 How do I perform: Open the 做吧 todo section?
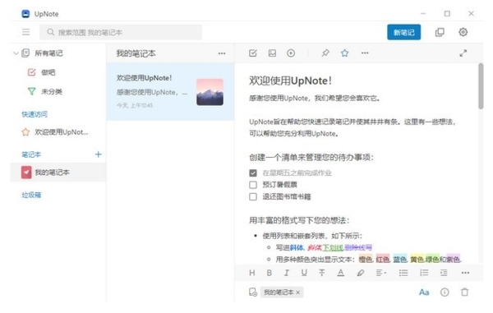(48, 72)
